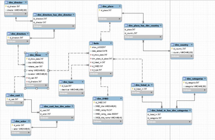Click the table icon of dim_IMBD
Viewport: 215px width, 140px height.
pyautogui.click(x=95, y=99)
